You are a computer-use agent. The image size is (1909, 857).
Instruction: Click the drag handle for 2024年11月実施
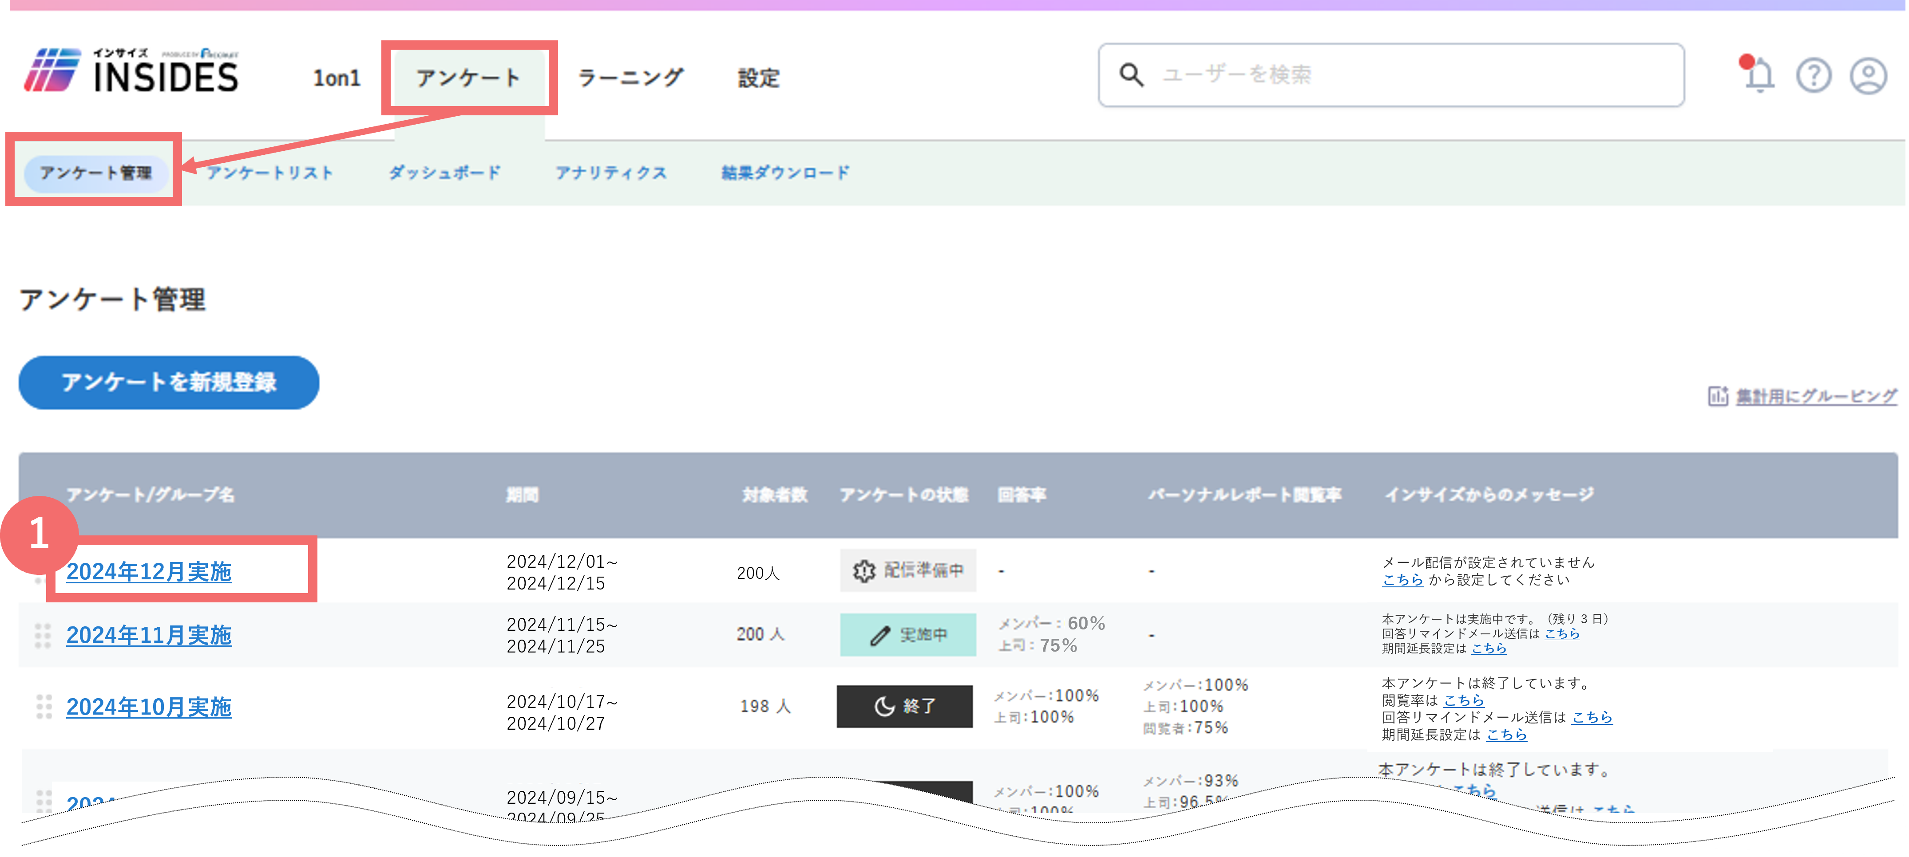pos(43,636)
